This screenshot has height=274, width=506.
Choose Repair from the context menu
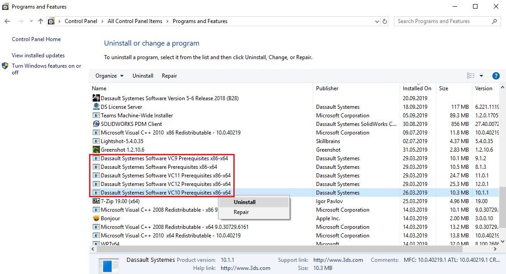[x=241, y=212]
